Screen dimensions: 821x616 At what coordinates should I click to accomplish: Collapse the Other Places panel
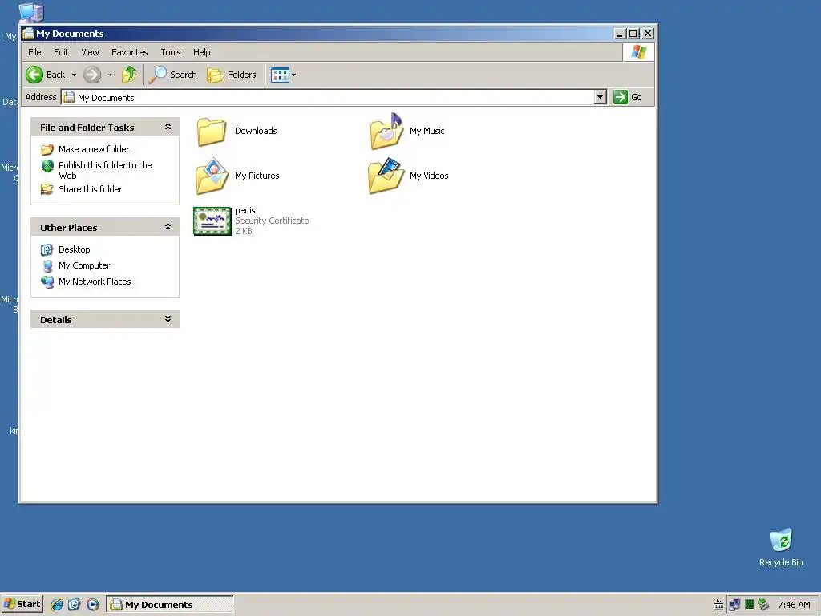click(168, 227)
